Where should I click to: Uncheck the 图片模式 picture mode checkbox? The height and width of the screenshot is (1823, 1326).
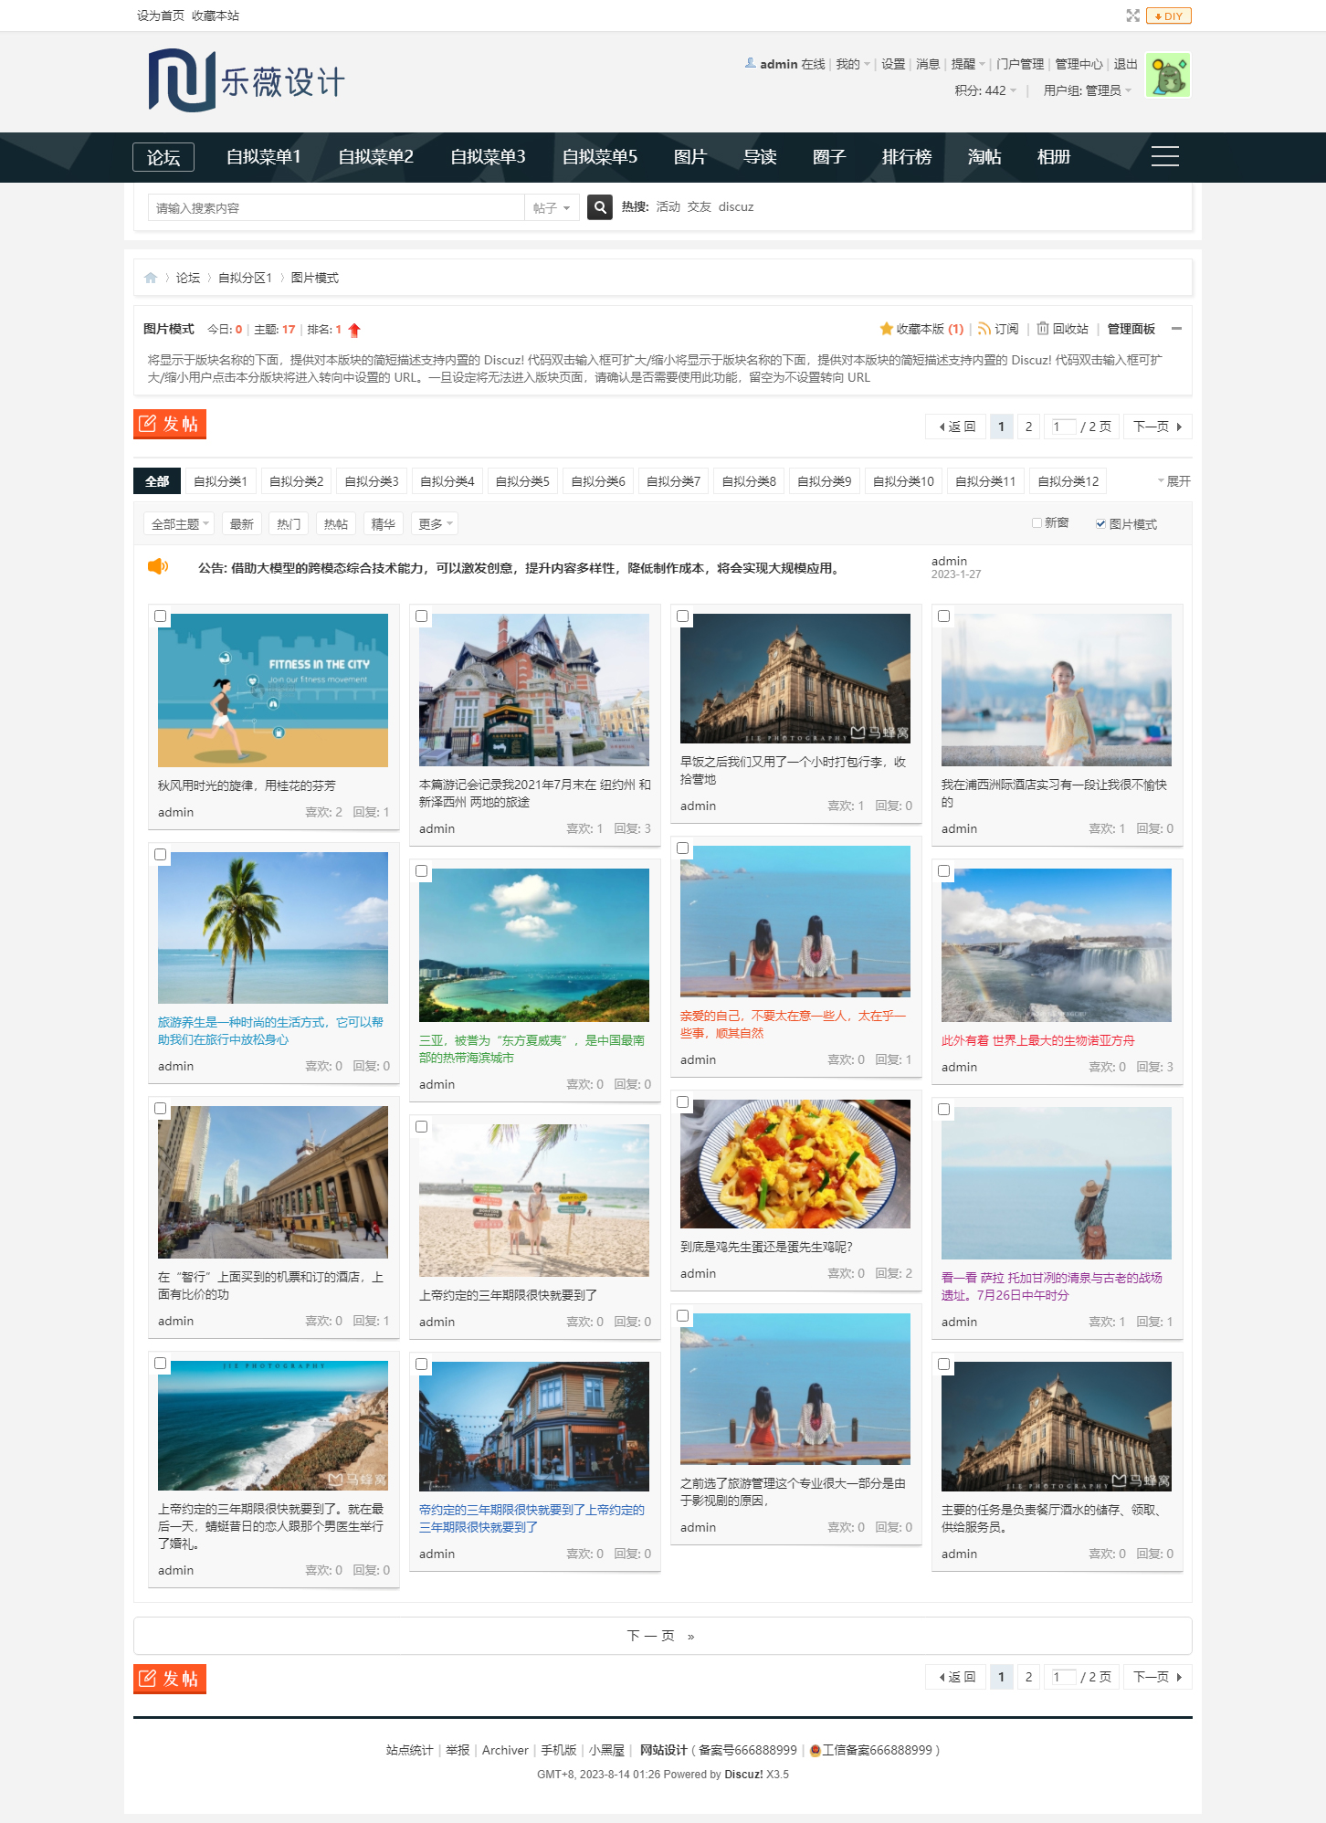[1100, 524]
